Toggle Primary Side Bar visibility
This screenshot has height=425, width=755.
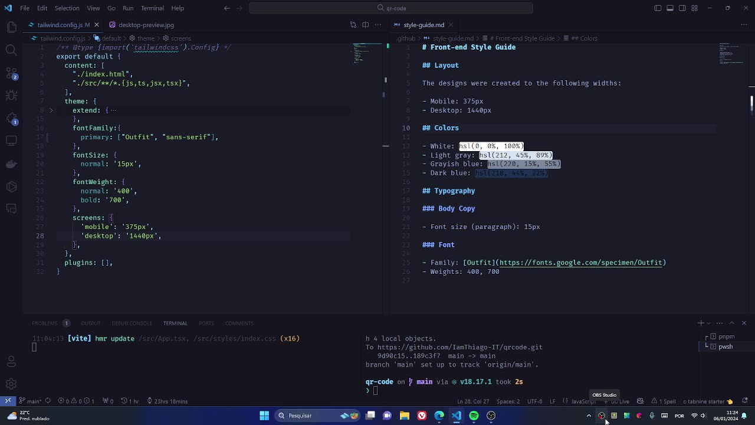pos(658,8)
